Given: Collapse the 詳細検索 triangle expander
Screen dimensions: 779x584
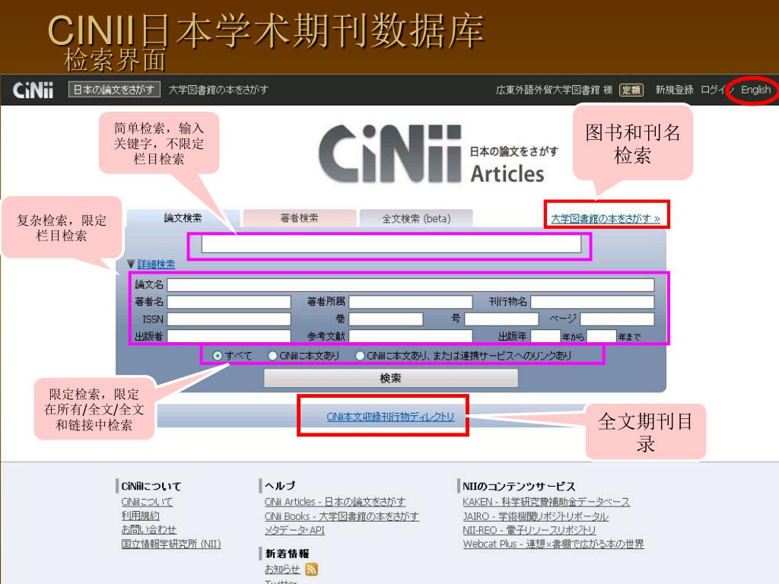Looking at the screenshot, I should pos(131,264).
